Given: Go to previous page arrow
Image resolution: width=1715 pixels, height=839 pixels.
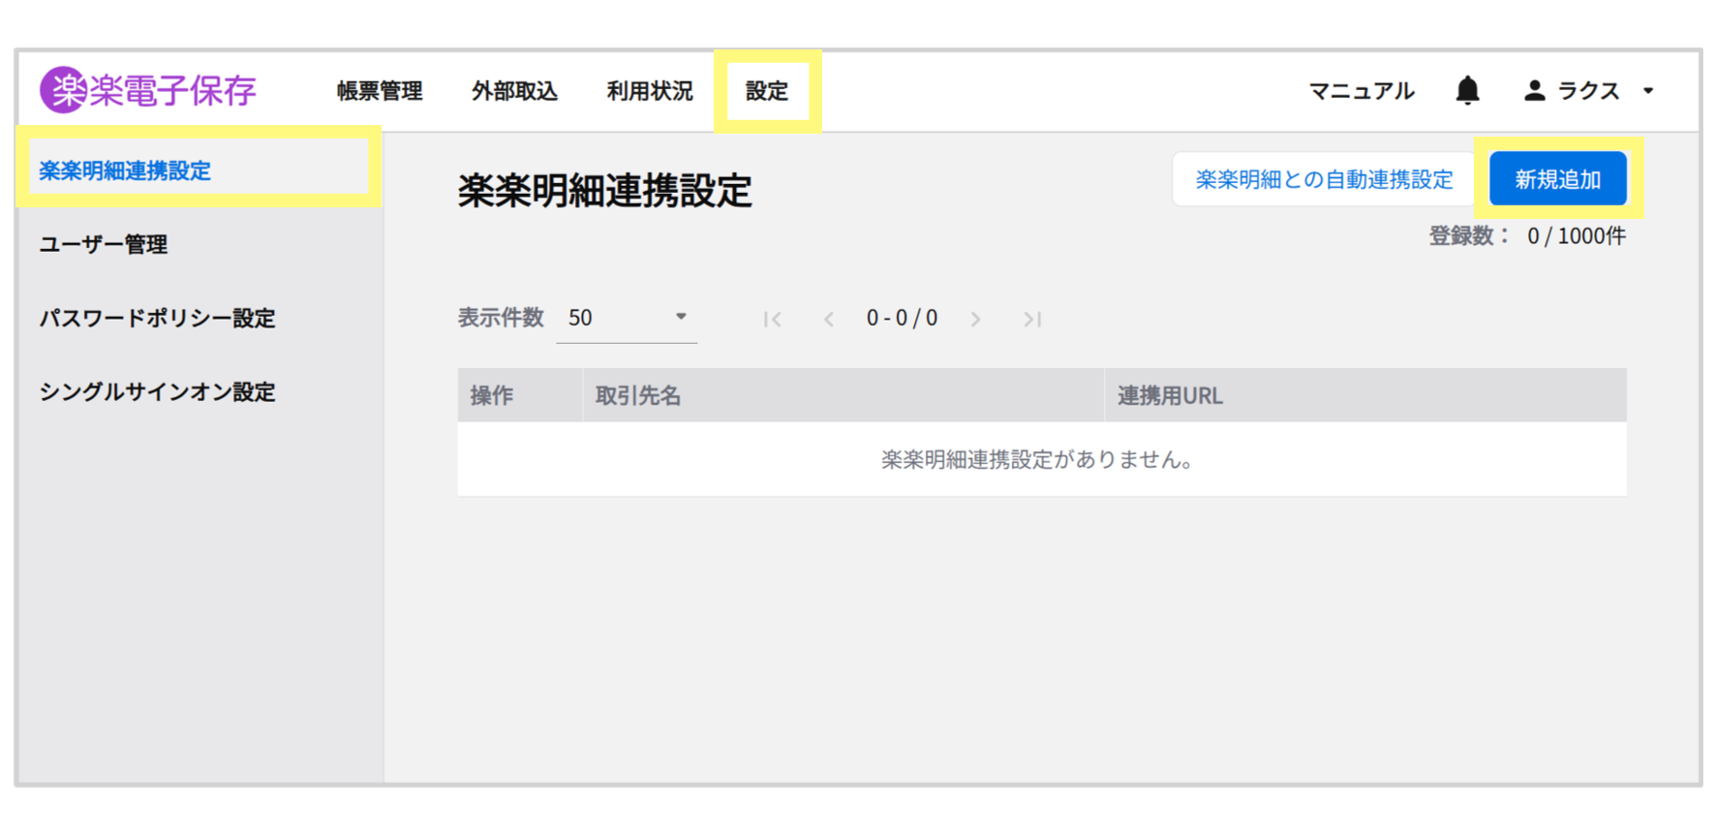Looking at the screenshot, I should pyautogui.click(x=829, y=319).
